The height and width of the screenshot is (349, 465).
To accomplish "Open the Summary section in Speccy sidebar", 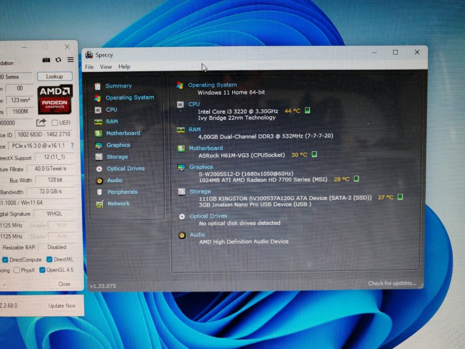I will [x=118, y=86].
